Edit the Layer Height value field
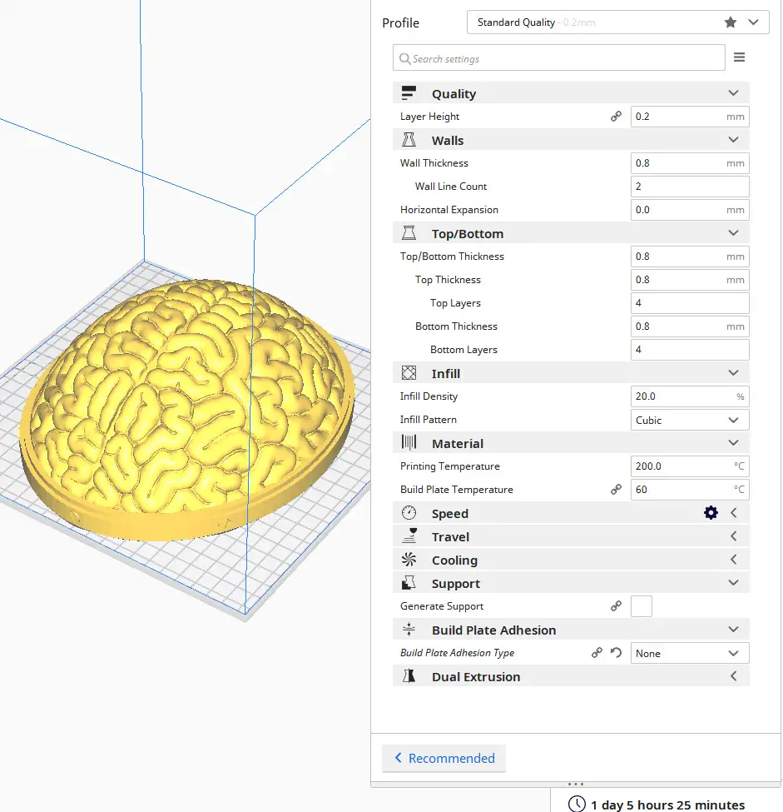The height and width of the screenshot is (812, 783). (x=690, y=117)
